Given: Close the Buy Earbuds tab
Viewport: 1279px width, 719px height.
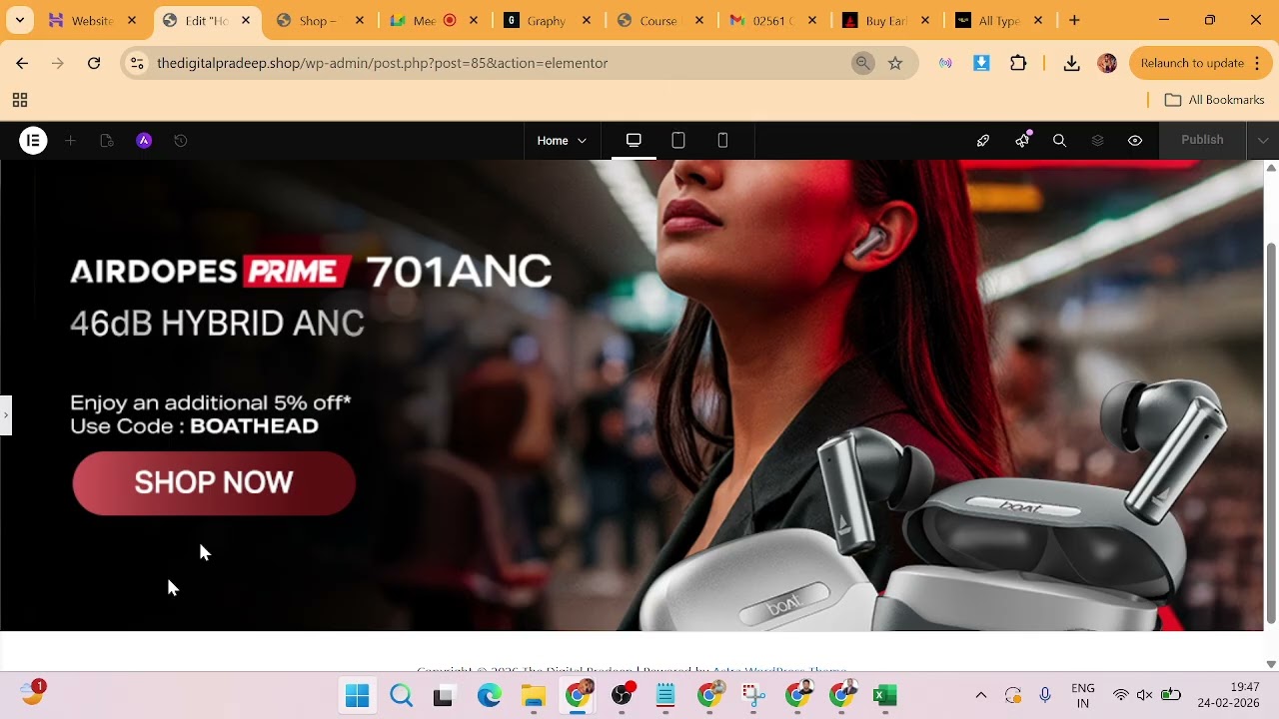Looking at the screenshot, I should pyautogui.click(x=925, y=20).
